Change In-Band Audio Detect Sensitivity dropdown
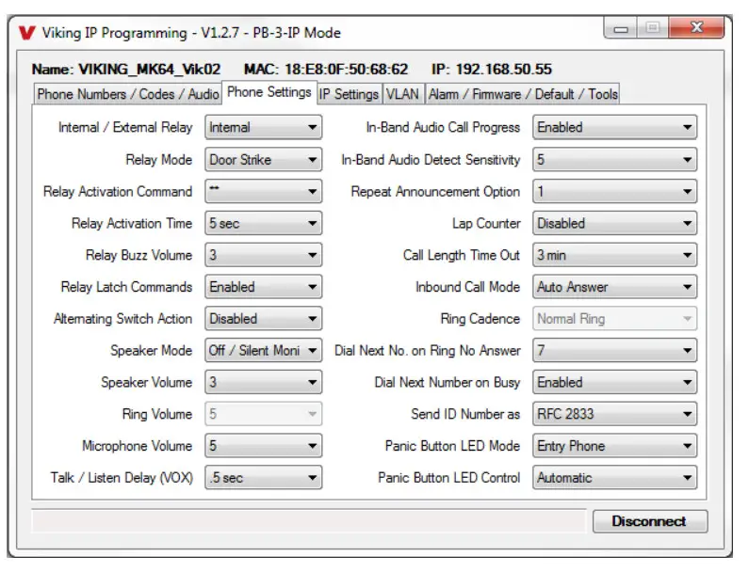 pyautogui.click(x=615, y=159)
